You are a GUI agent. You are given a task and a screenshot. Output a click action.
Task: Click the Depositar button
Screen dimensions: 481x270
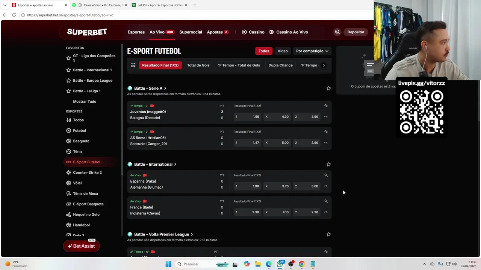355,32
